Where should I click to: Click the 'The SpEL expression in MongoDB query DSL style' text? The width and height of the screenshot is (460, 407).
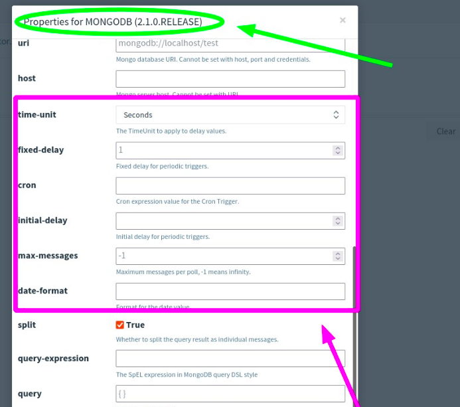pyautogui.click(x=187, y=374)
